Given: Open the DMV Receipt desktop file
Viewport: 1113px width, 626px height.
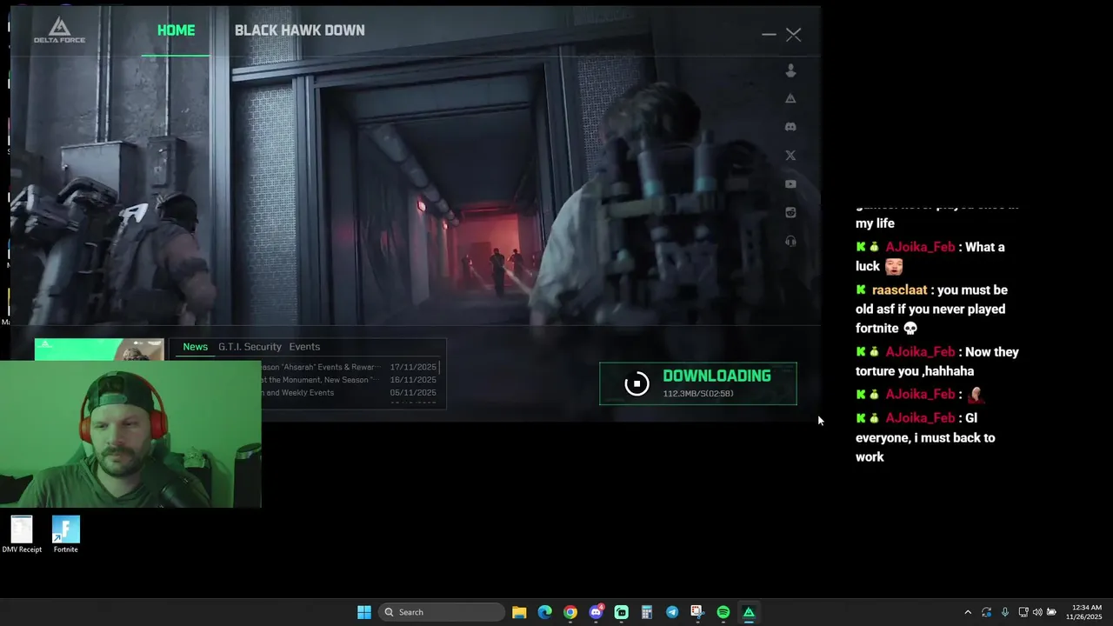Looking at the screenshot, I should click(22, 534).
